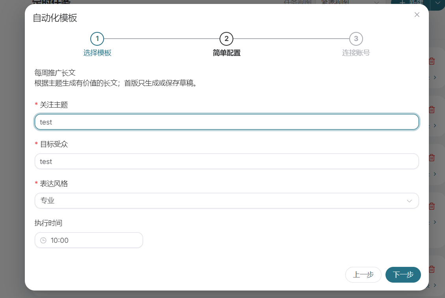Viewport: 445px width, 298px height.
Task: Expand 表达风格 via its chevron arrow
Action: point(409,201)
